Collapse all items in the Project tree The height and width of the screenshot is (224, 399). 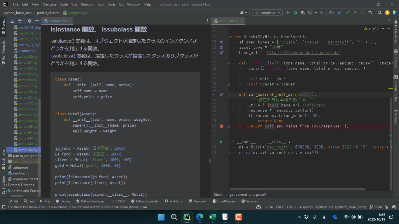[20, 21]
